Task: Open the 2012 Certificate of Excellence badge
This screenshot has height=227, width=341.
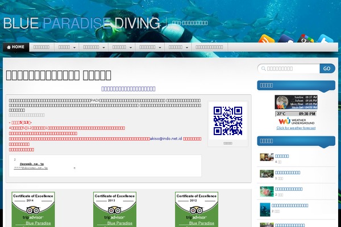Action: click(197, 209)
